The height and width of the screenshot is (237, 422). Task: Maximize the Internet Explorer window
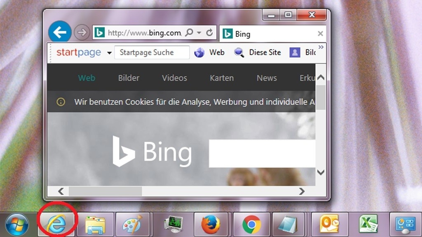pos(288,15)
